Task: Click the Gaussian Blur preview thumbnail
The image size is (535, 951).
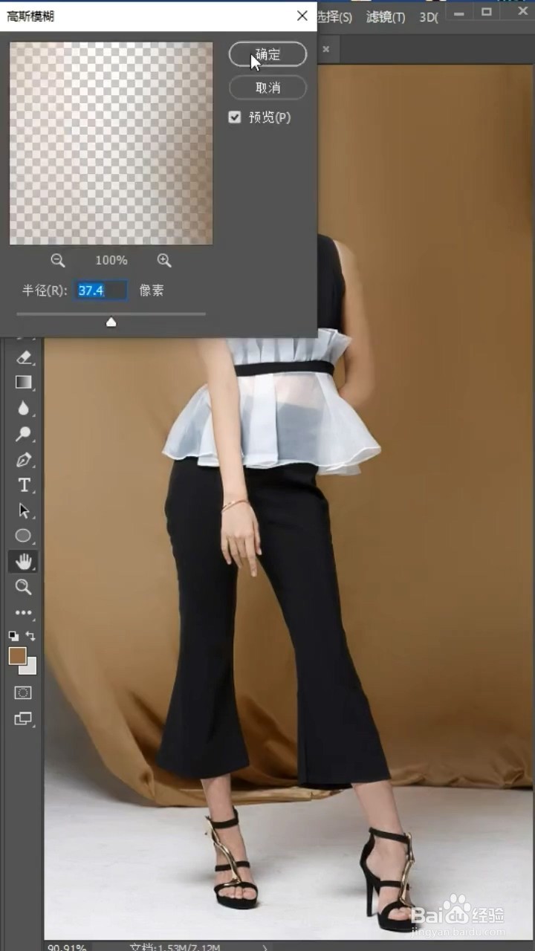Action: tap(111, 143)
